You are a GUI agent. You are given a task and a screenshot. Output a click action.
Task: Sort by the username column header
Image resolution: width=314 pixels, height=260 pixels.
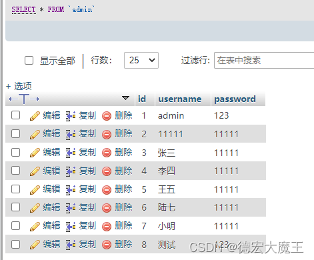[180, 99]
